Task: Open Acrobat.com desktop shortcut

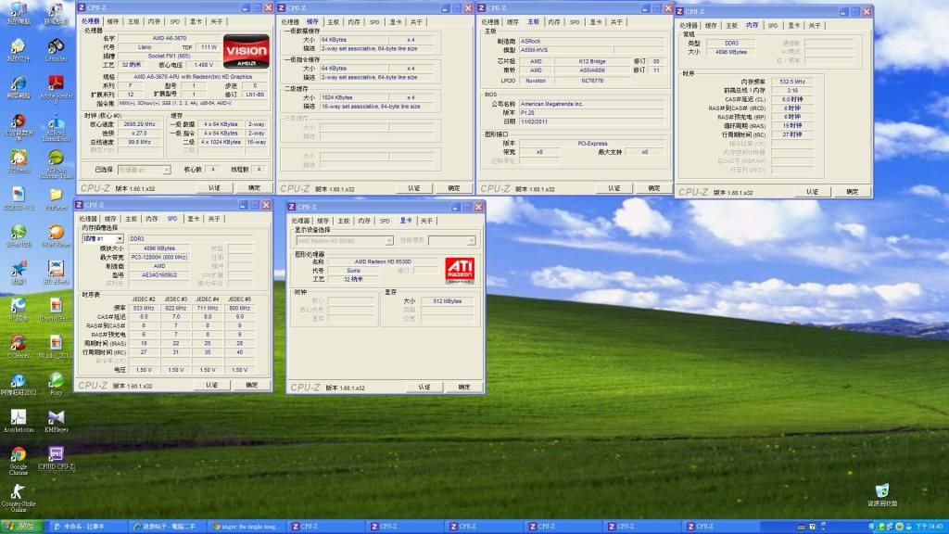Action: click(x=18, y=417)
